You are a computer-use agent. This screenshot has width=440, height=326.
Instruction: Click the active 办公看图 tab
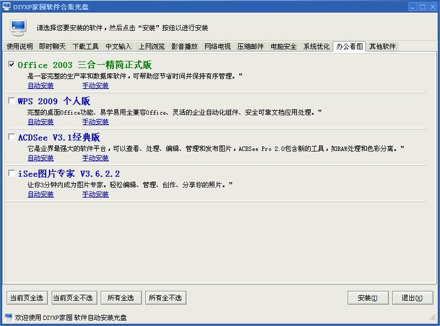point(349,46)
